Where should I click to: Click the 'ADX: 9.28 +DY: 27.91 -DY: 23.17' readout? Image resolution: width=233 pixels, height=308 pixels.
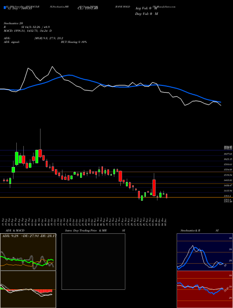(x=29, y=236)
